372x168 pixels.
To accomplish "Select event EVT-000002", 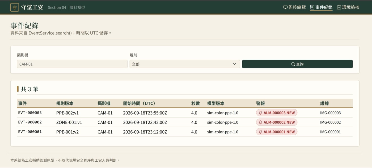I will (x=30, y=122).
